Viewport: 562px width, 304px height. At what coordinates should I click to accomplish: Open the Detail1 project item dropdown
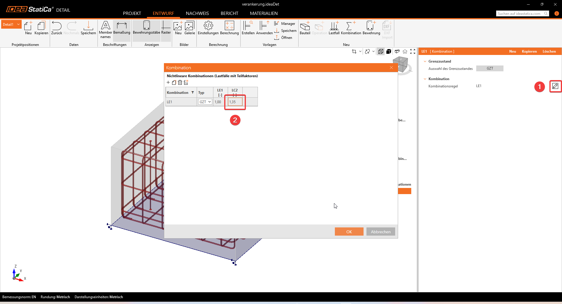(18, 24)
